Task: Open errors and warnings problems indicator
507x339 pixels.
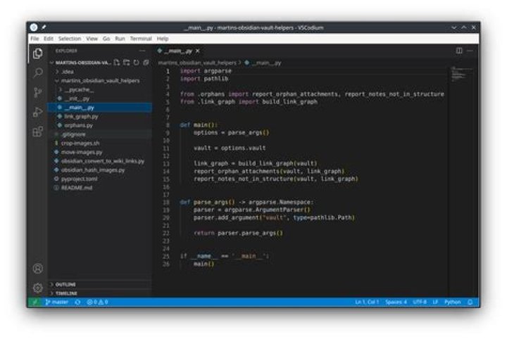Action: click(97, 302)
